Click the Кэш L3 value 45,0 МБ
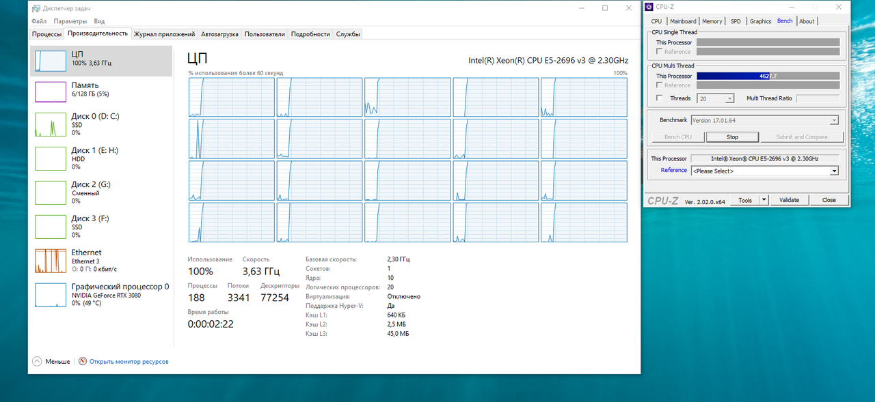The height and width of the screenshot is (402, 875). (x=398, y=334)
